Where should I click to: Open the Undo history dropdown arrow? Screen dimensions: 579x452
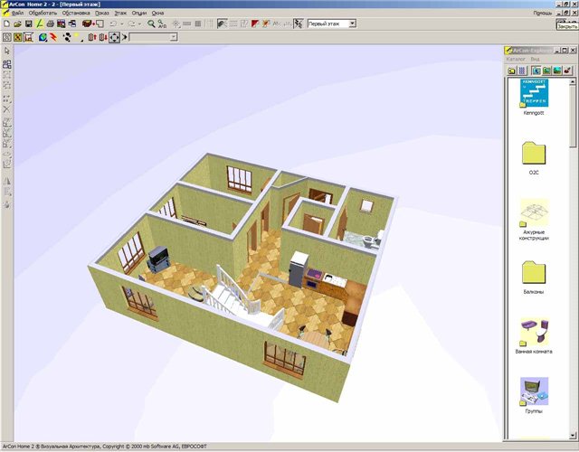tap(121, 24)
